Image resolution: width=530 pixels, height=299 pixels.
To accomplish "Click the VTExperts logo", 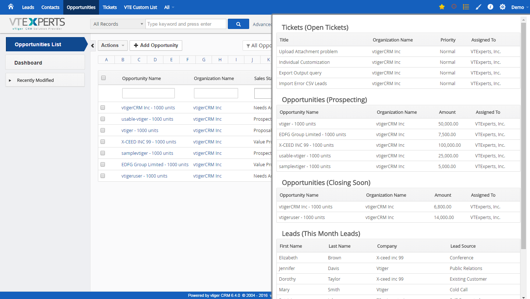I will pos(37,24).
